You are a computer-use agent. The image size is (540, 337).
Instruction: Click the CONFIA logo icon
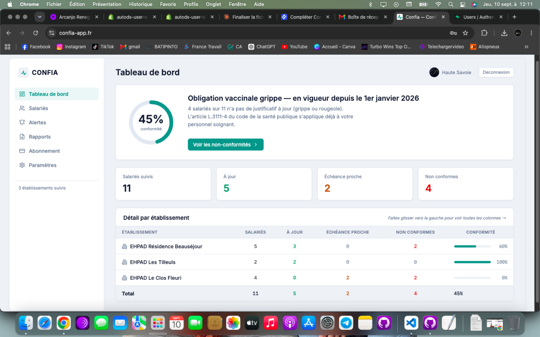(24, 72)
